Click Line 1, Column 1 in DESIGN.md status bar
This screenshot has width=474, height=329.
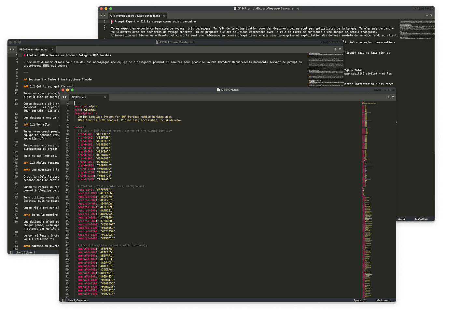(x=77, y=300)
